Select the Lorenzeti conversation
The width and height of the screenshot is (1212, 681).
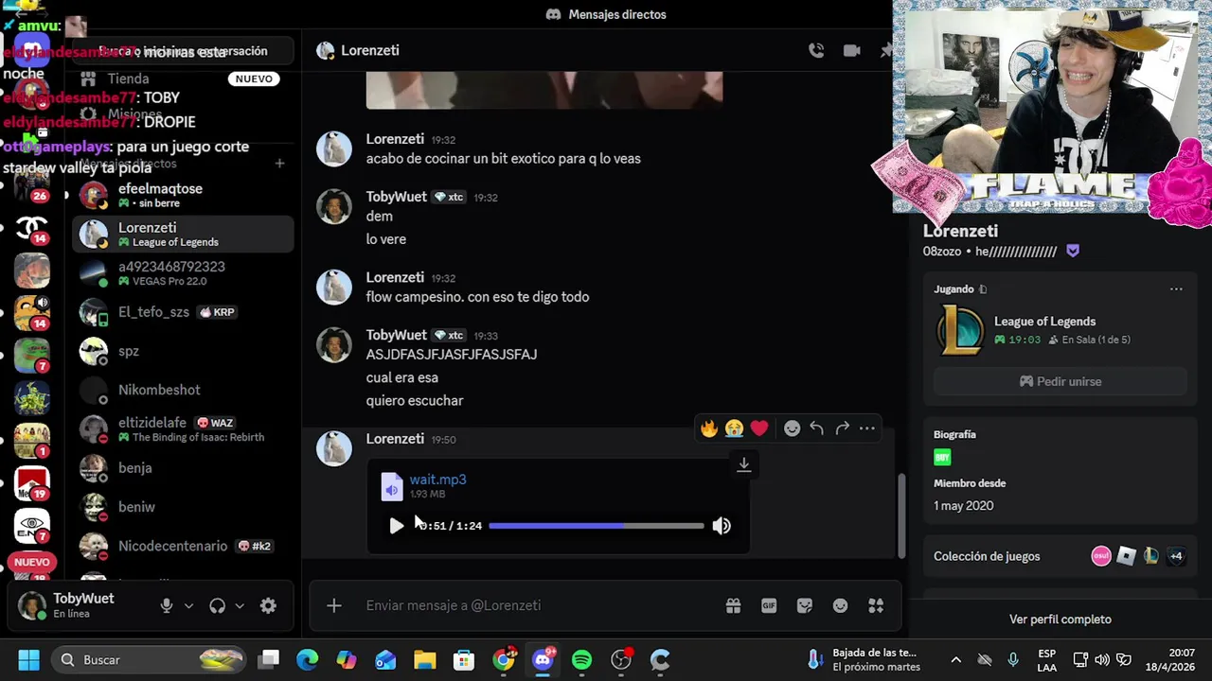[183, 235]
